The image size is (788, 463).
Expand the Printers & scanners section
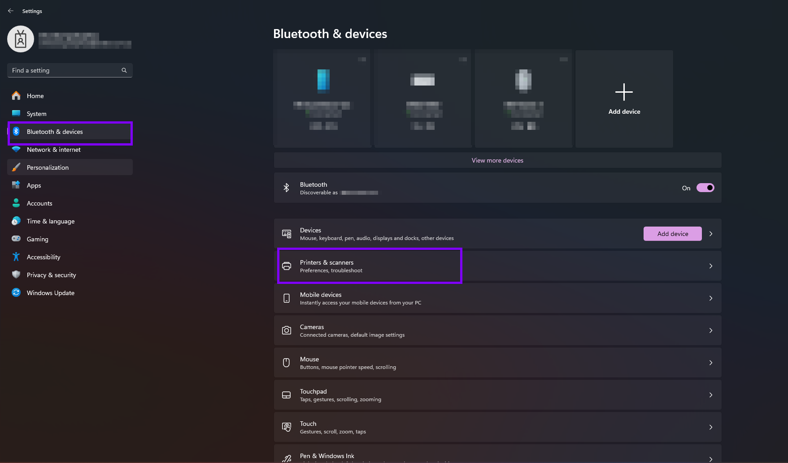710,266
